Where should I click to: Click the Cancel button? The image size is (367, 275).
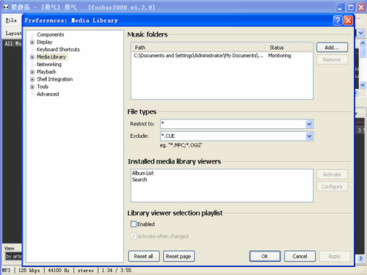coord(299,256)
